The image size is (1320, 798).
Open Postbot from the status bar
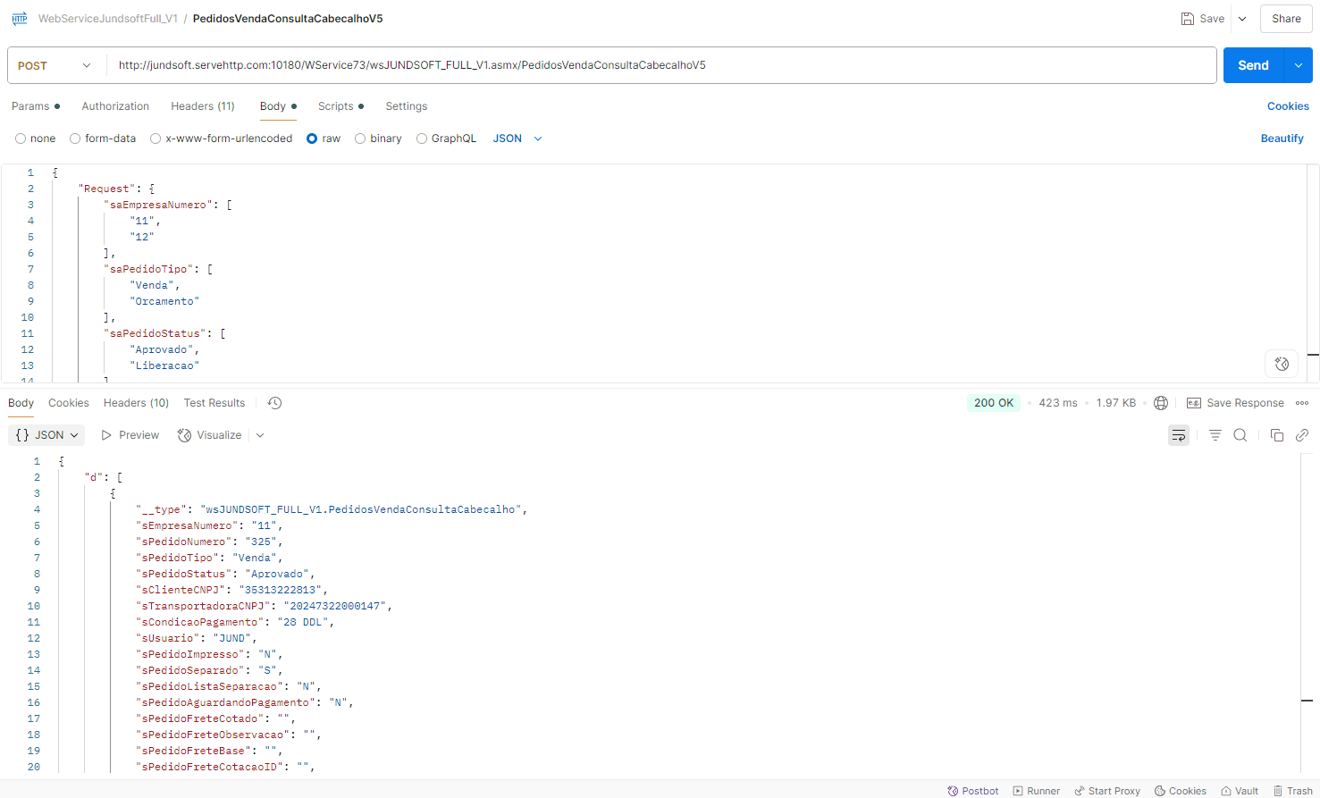(973, 791)
